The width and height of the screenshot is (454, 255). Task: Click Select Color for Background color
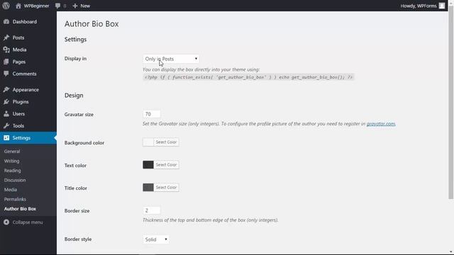(x=166, y=142)
